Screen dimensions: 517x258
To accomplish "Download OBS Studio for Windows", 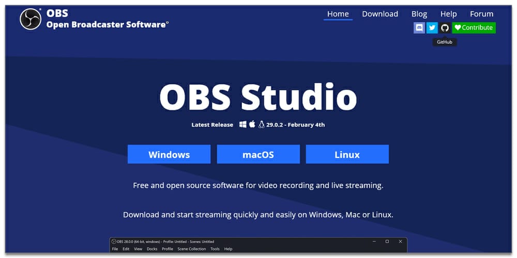I will (x=169, y=154).
